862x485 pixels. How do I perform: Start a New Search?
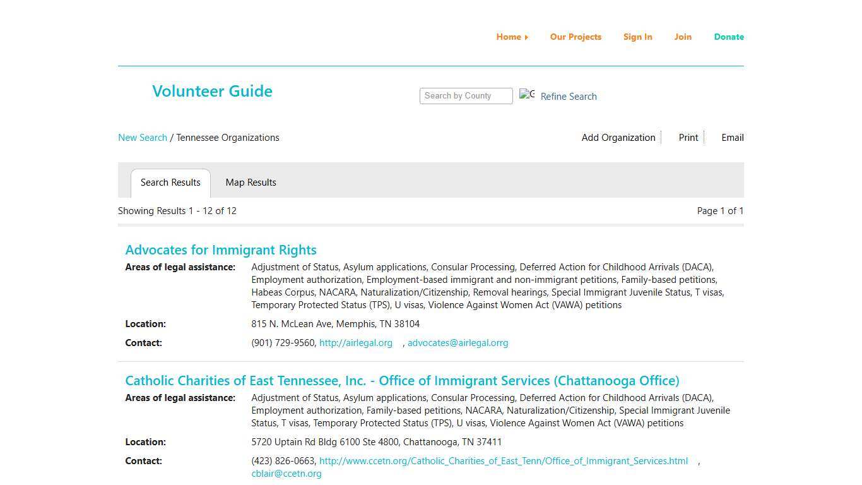142,137
